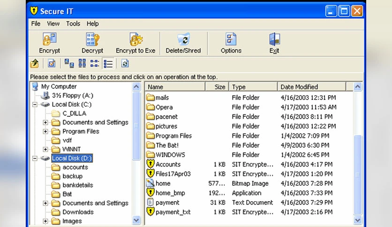Select Local Disk (D:) in tree
The width and height of the screenshot is (392, 227).
pos(72,158)
